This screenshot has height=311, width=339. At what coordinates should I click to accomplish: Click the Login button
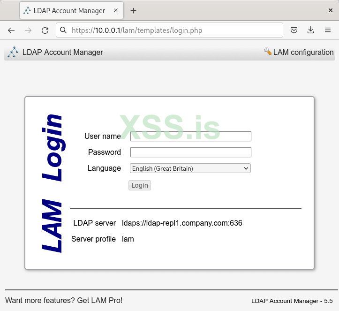tap(140, 185)
